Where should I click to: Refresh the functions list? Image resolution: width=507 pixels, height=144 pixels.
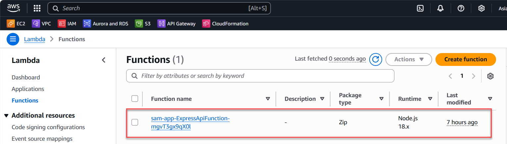click(376, 59)
